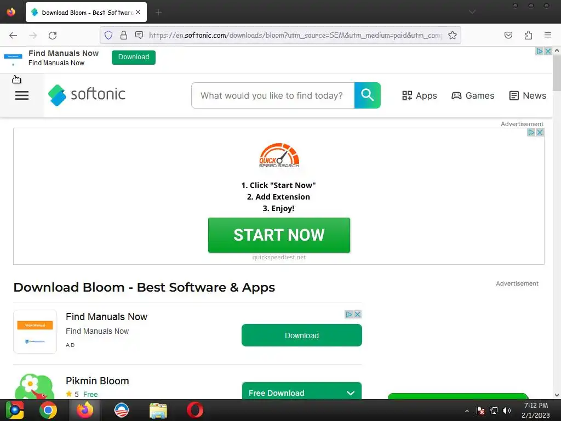Bookmark this page with the star icon
The width and height of the screenshot is (561, 421).
point(452,35)
